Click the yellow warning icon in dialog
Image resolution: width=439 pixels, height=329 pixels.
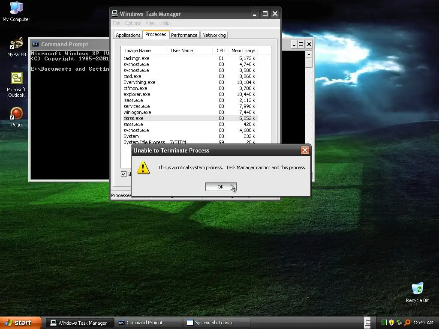point(143,167)
